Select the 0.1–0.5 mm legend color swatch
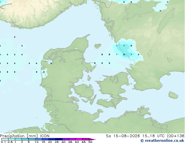 pos(5,139)
